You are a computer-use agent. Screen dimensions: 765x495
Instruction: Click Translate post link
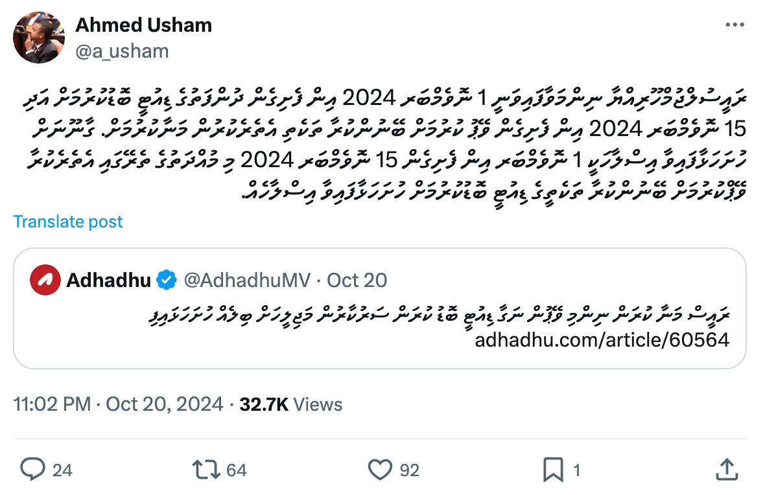pos(68,222)
